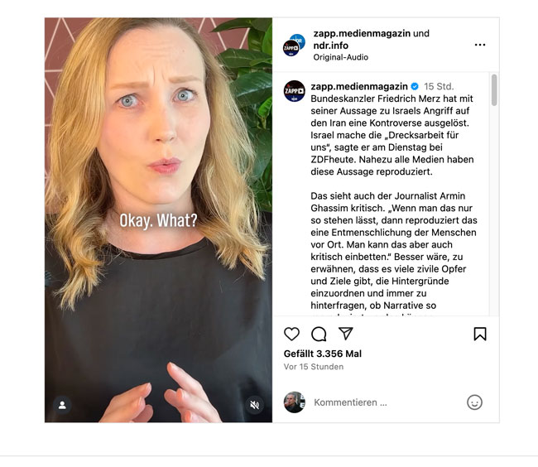Screen dimensions: 538x467
Task: Save the post with the bookmark icon
Action: click(480, 334)
